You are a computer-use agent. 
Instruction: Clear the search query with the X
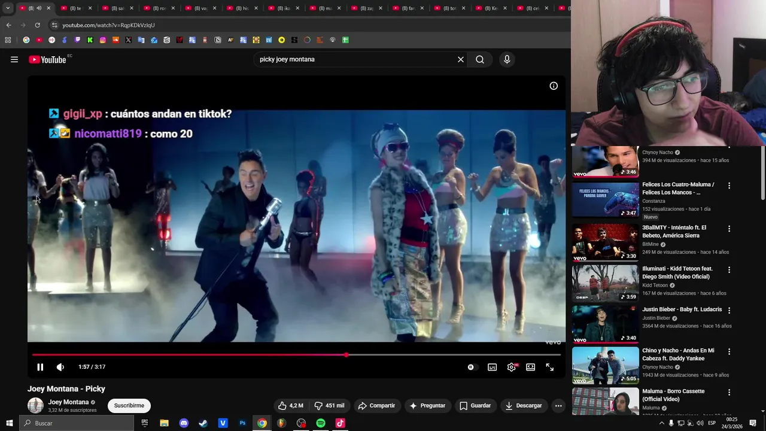pyautogui.click(x=461, y=59)
